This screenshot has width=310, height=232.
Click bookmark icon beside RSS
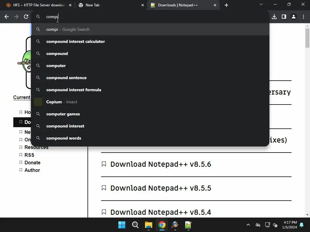click(x=21, y=155)
